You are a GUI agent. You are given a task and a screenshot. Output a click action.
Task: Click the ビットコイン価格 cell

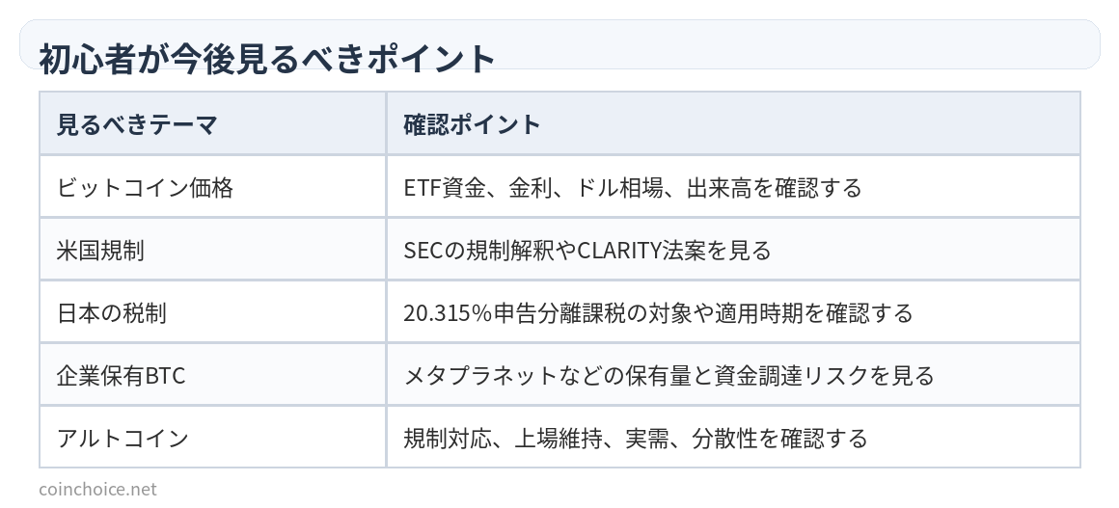click(x=212, y=187)
